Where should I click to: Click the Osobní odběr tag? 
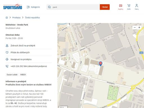click(x=12, y=75)
